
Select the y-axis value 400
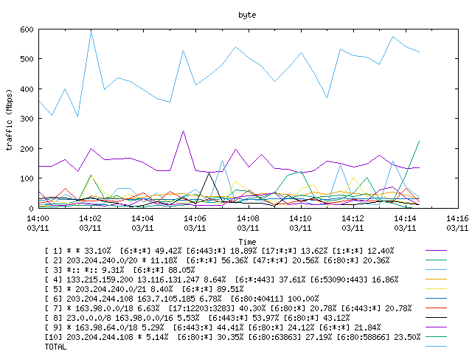coord(27,89)
